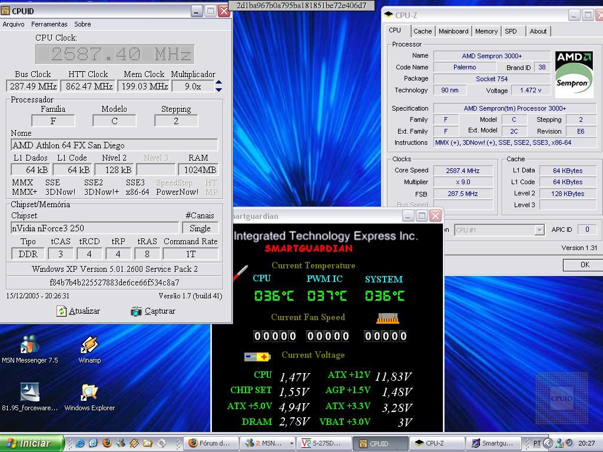Click the PT language indicator in the taskbar

tap(537, 443)
